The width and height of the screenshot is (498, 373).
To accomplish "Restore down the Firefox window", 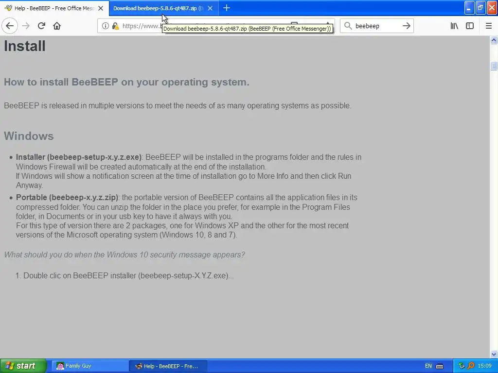I will click(480, 8).
